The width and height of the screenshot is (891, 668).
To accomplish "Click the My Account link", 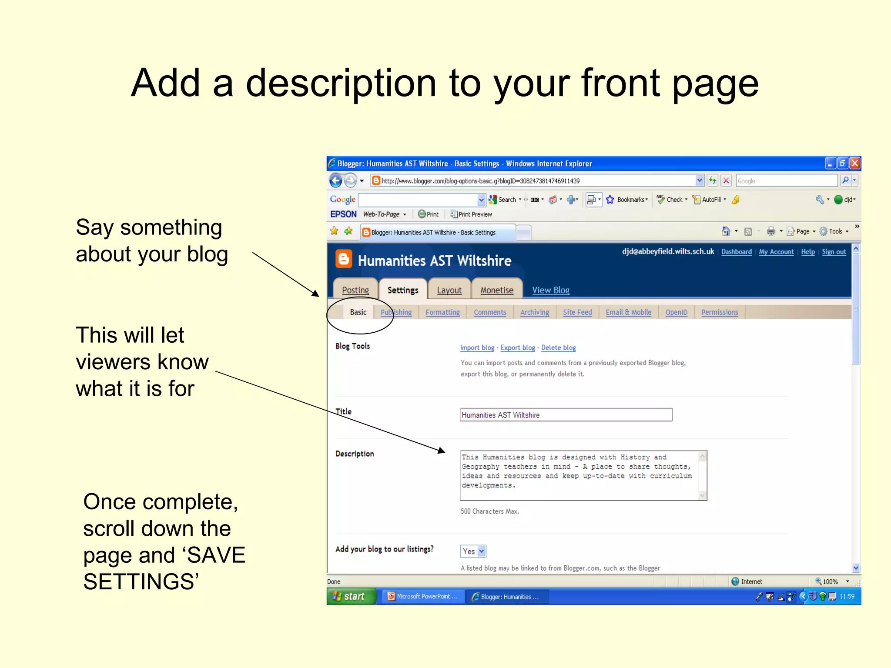I will point(776,252).
